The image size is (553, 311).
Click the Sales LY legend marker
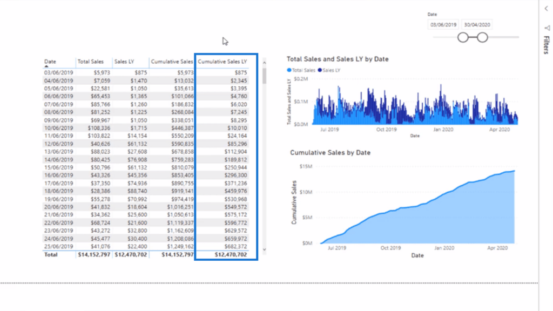[319, 70]
